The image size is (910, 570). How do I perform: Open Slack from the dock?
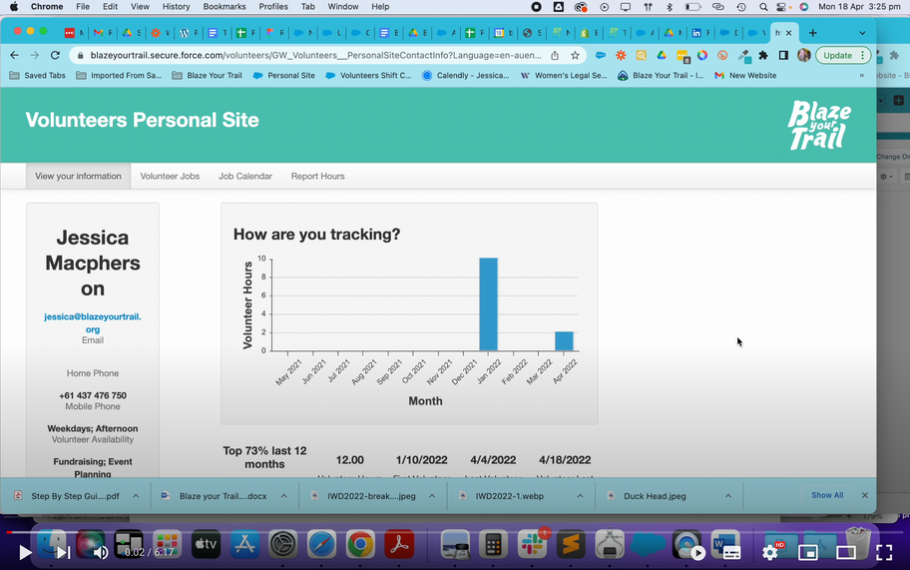point(532,545)
